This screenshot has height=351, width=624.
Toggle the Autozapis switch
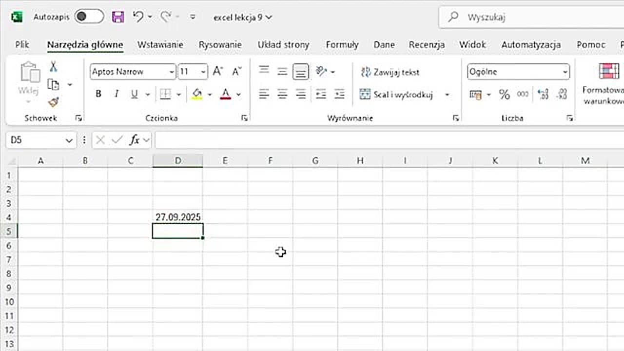point(89,17)
